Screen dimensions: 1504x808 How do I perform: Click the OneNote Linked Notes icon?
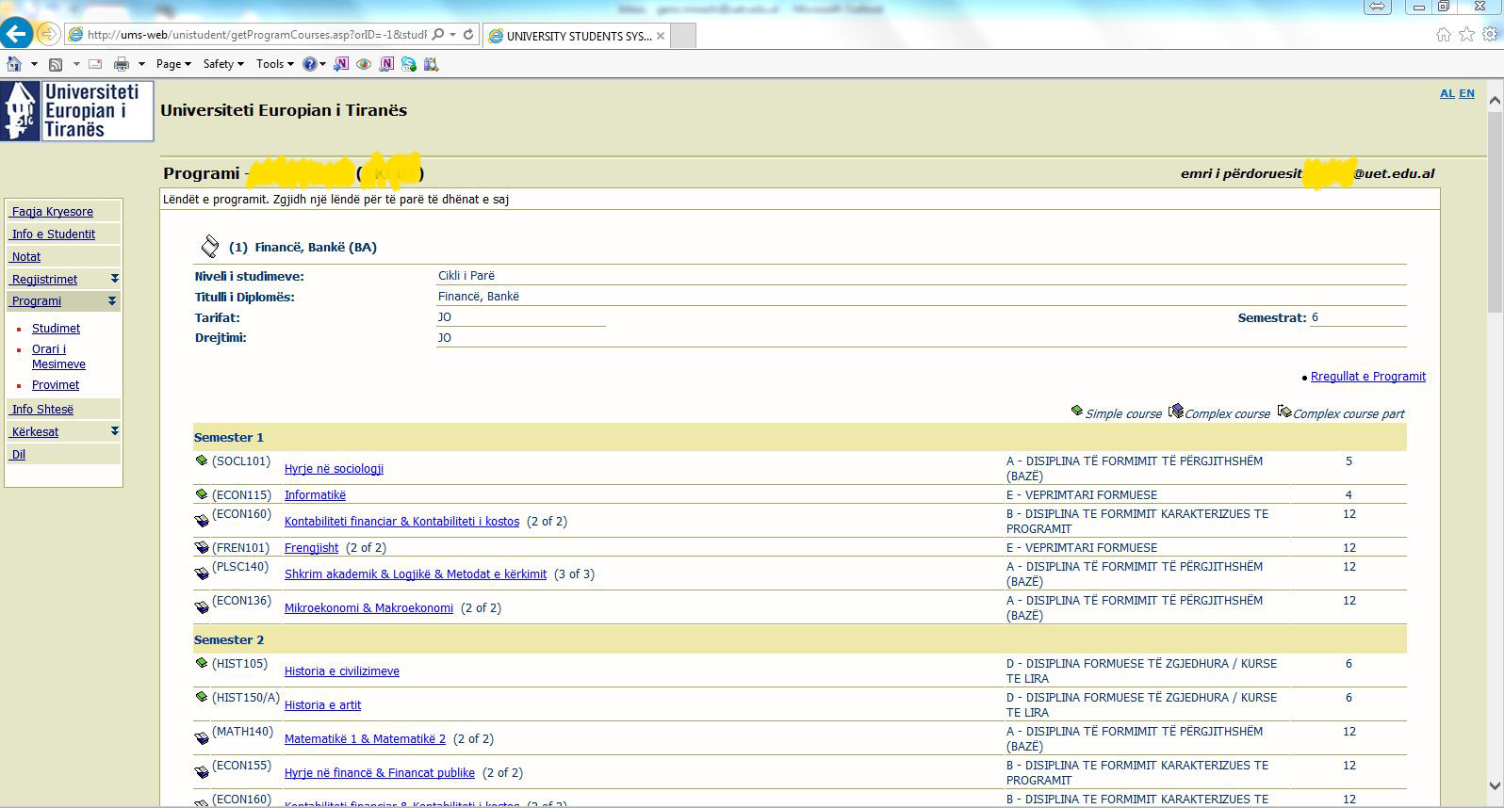click(x=386, y=64)
